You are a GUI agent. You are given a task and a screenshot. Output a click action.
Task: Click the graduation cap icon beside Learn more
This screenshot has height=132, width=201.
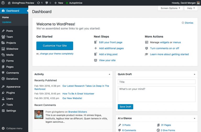[x=147, y=55]
